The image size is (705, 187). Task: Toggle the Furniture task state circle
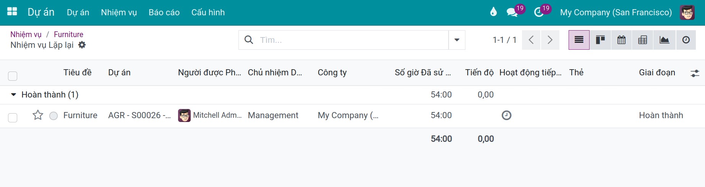53,115
